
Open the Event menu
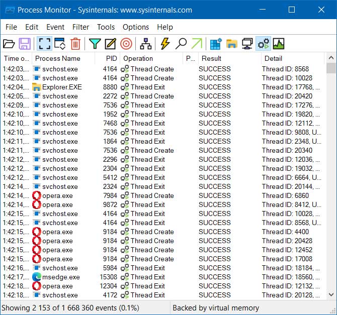point(55,27)
